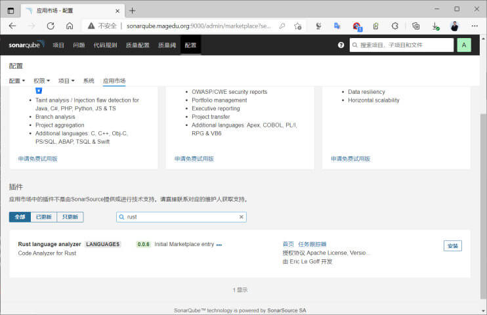Viewport: 487px width, 315px height.
Task: Request free trial under Data resiliency edition
Action: pyautogui.click(x=350, y=159)
